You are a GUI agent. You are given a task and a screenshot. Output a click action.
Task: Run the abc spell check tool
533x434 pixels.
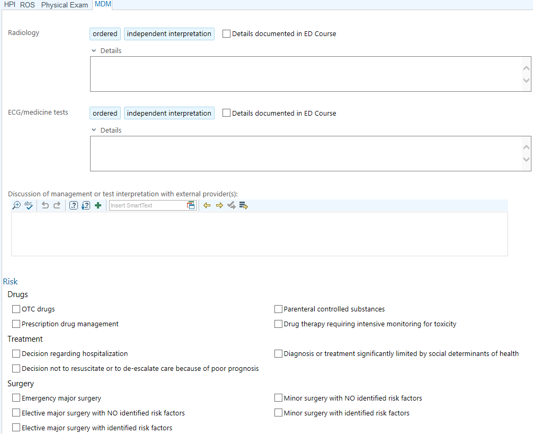coord(28,205)
